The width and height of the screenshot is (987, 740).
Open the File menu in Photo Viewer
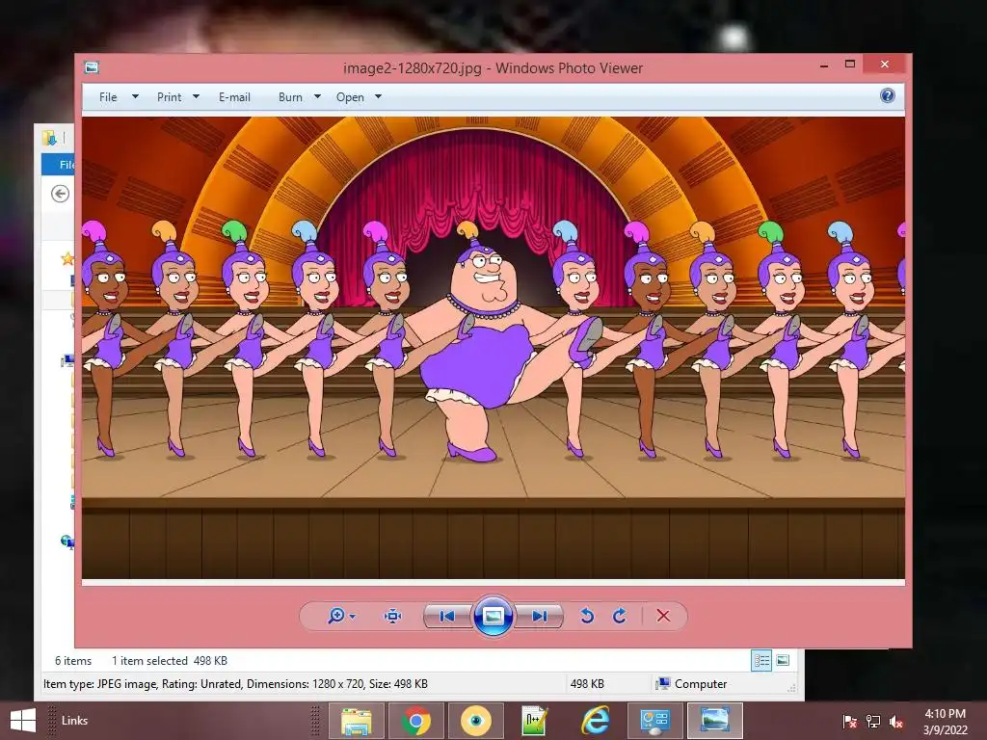108,97
